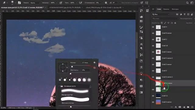
Task: Adjust the brush size slider handle
Action: 72,67
